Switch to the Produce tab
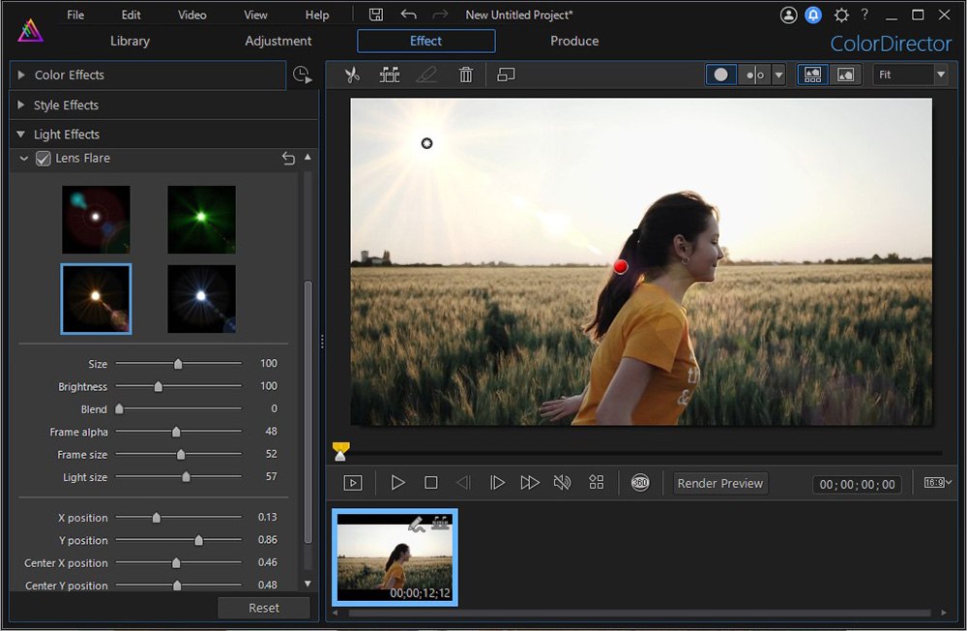This screenshot has width=967, height=631. (573, 41)
